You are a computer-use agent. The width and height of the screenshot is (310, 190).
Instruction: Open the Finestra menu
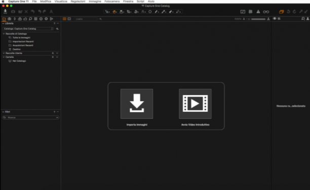pyautogui.click(x=128, y=2)
